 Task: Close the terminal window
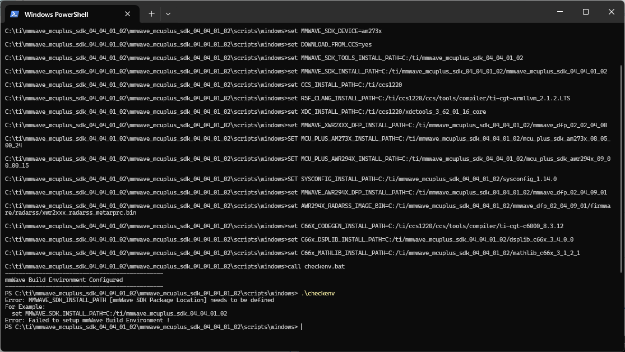coord(612,12)
